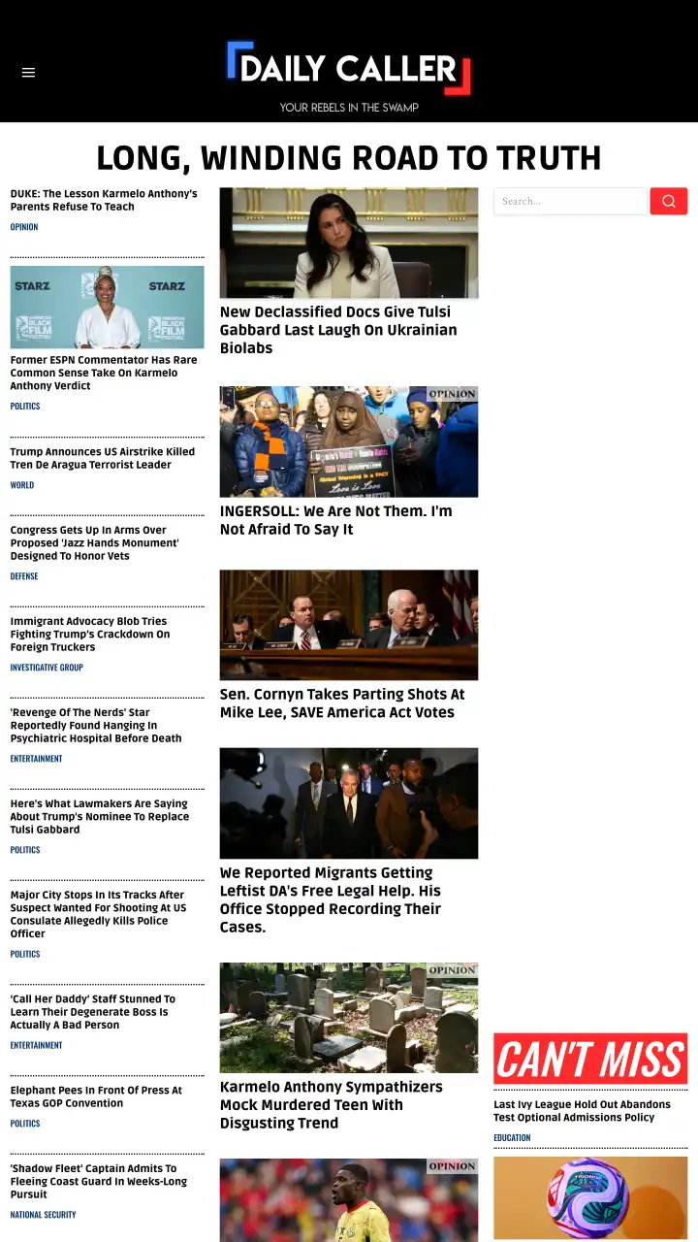Open the graveyard photo thumbnail
This screenshot has height=1242, width=698.
349,1018
